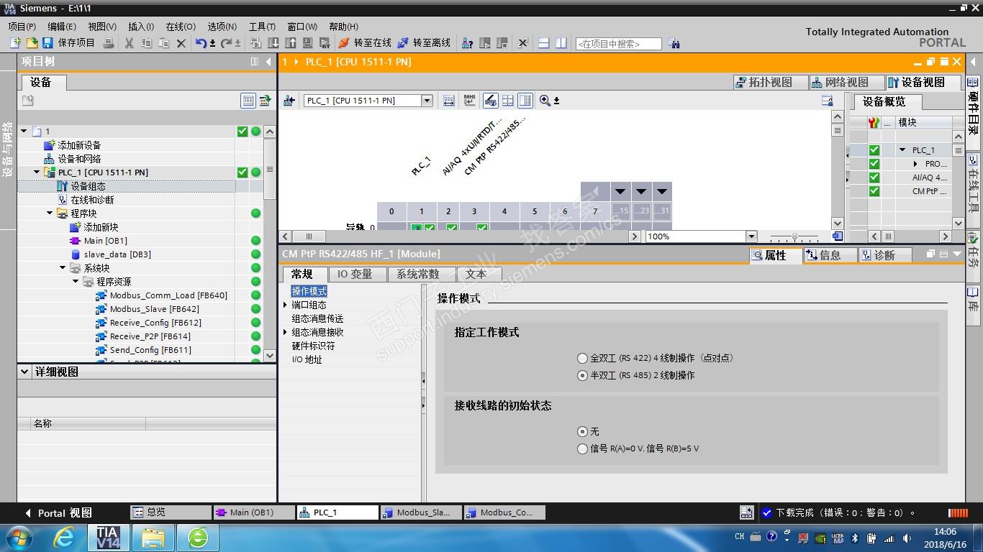Open the 100% zoom level dropdown
The height and width of the screenshot is (552, 983).
point(751,236)
